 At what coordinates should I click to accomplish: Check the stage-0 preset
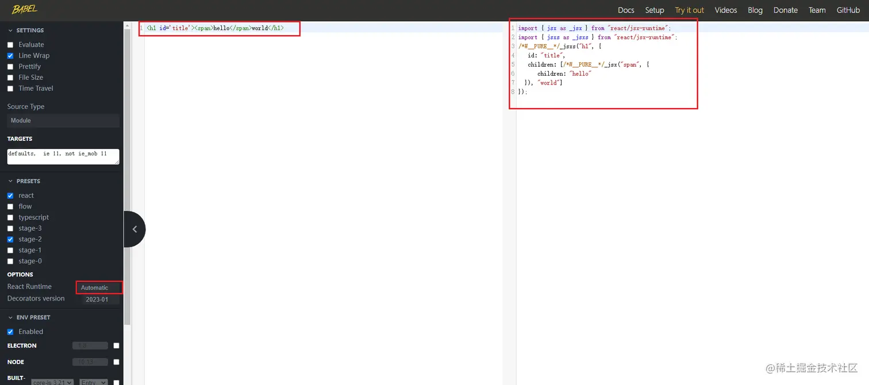(x=10, y=261)
